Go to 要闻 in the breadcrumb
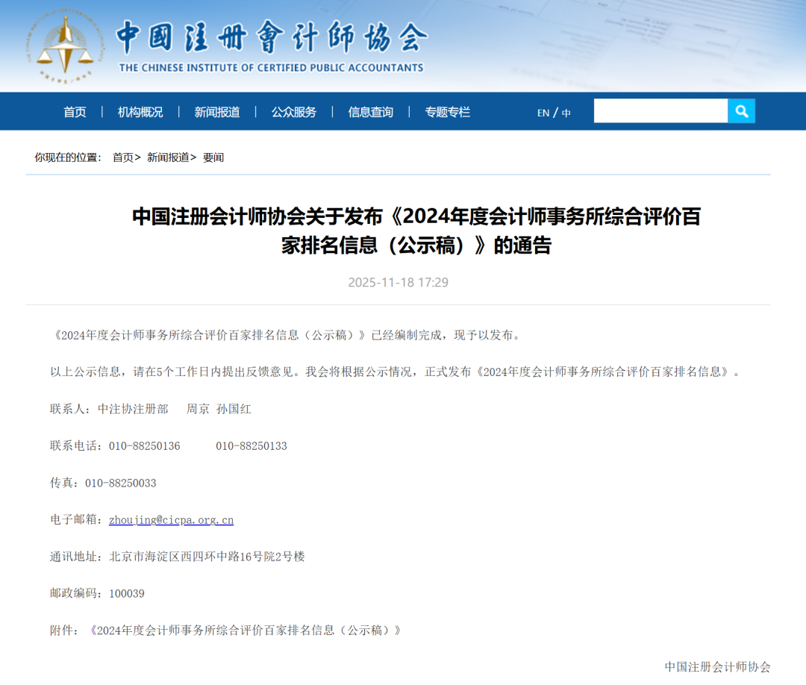 213,157
